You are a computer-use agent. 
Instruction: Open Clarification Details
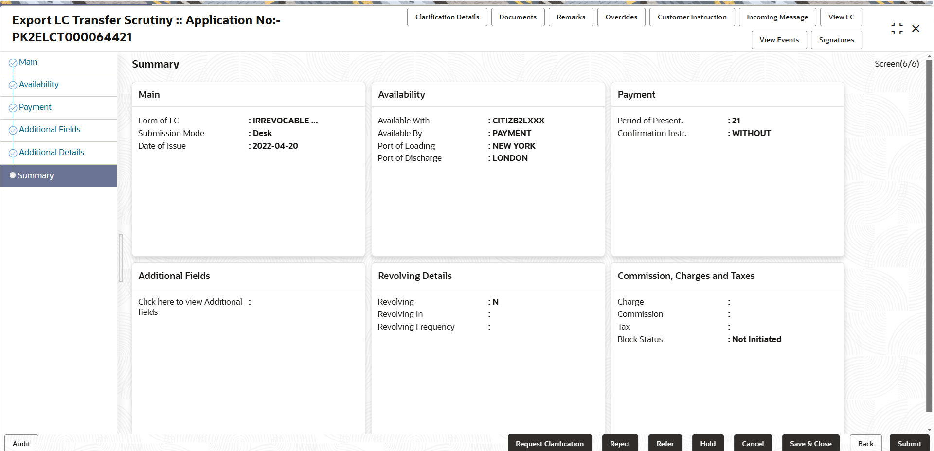447,17
